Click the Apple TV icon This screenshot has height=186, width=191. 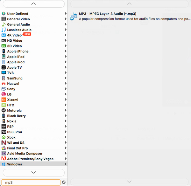click(4, 67)
